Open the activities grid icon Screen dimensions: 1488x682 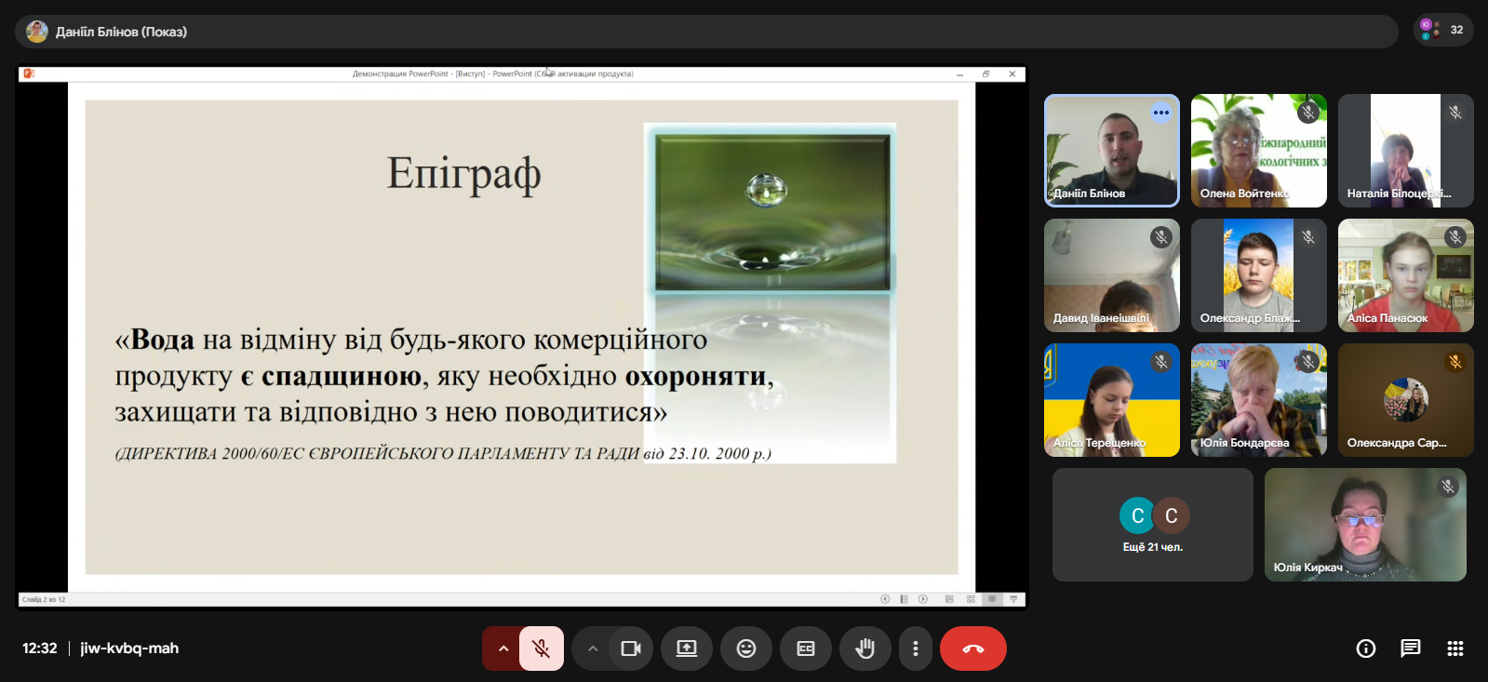pyautogui.click(x=1455, y=649)
